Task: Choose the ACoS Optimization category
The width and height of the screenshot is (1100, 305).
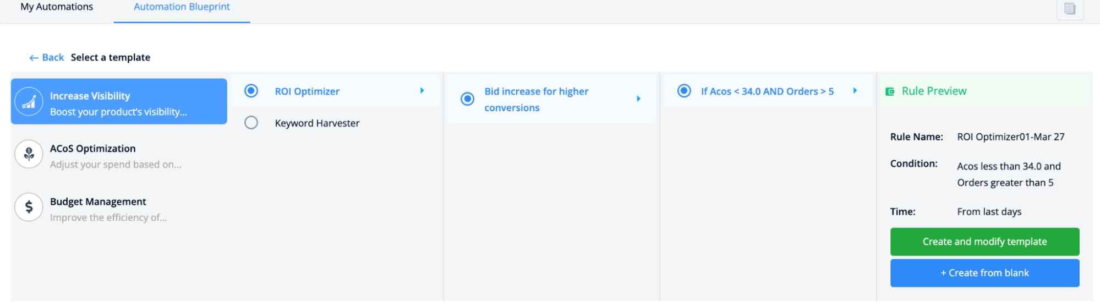Action: click(119, 155)
